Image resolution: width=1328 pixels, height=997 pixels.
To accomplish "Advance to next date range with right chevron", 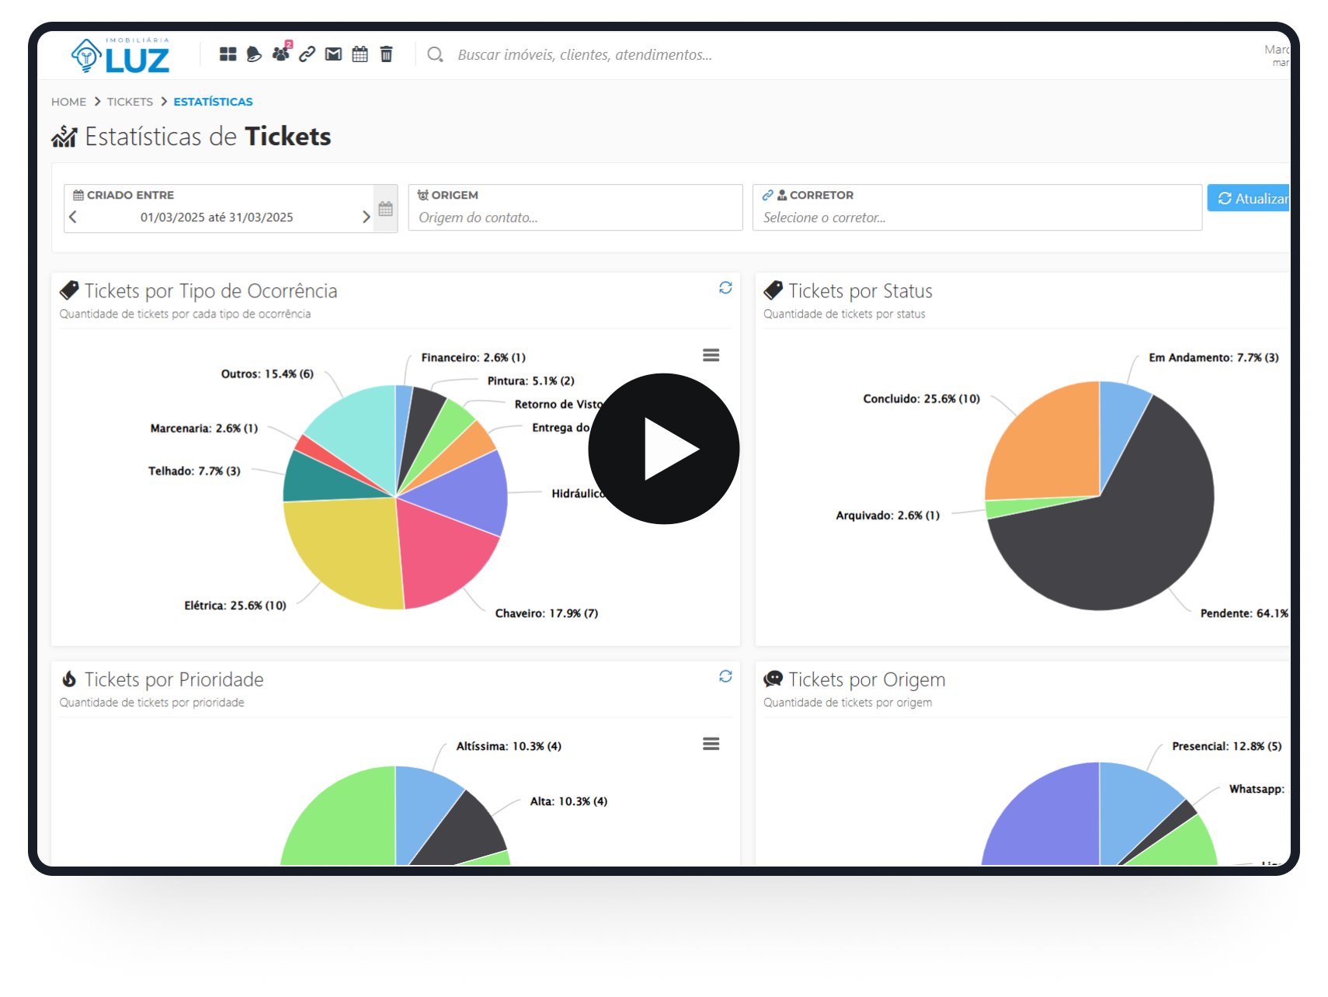I will tap(366, 217).
